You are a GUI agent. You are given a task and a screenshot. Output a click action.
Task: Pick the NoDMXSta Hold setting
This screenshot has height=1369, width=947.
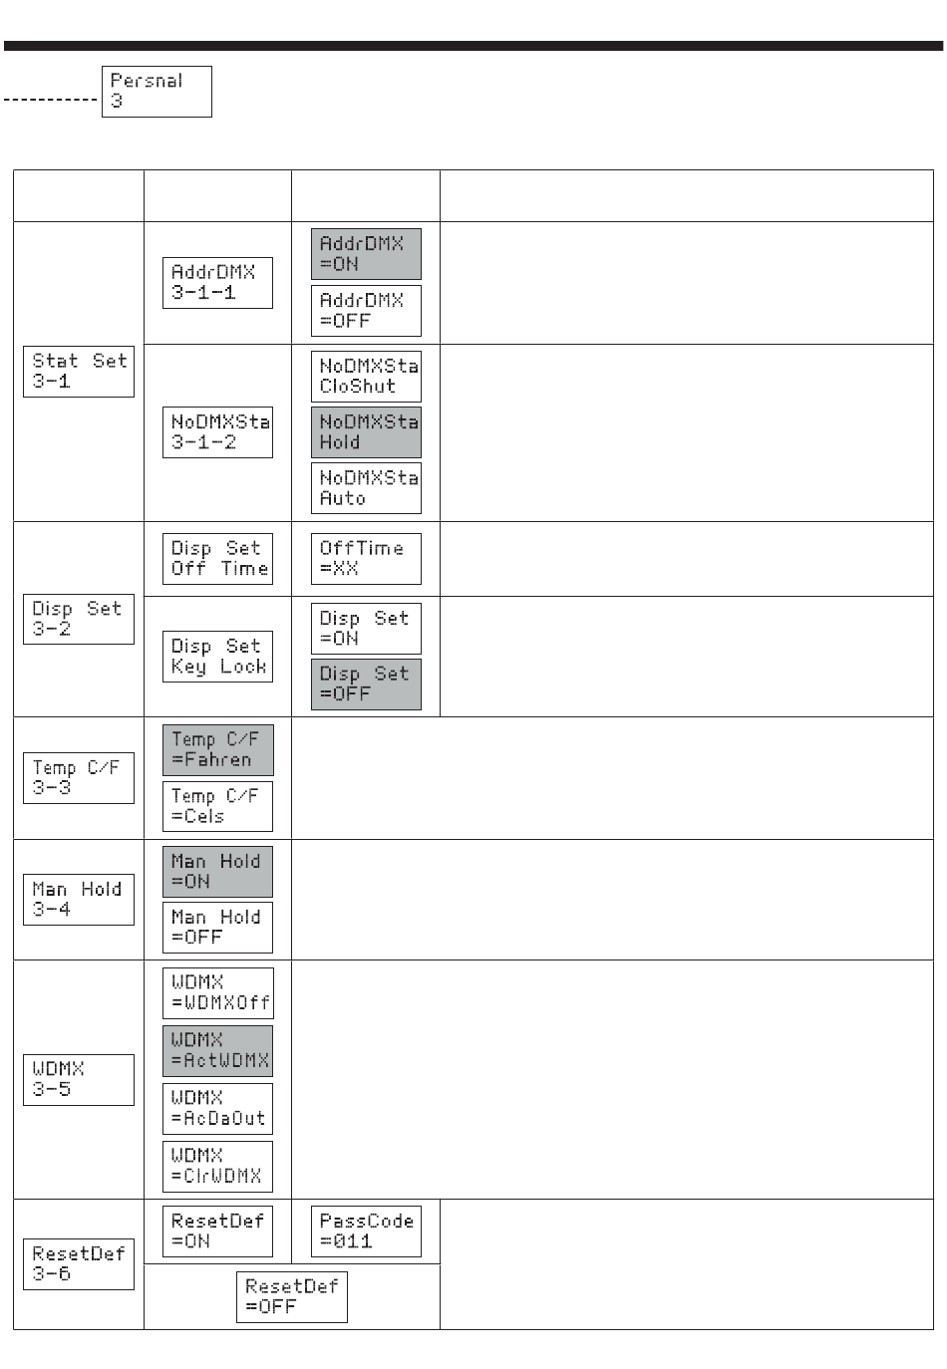click(x=366, y=432)
